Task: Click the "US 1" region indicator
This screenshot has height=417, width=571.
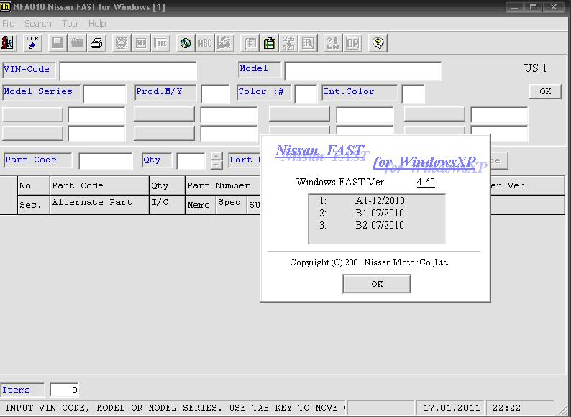Action: tap(535, 68)
